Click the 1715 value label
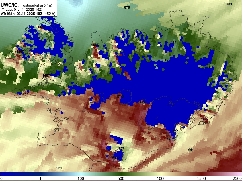This screenshot has width=242, height=181. tap(120, 96)
